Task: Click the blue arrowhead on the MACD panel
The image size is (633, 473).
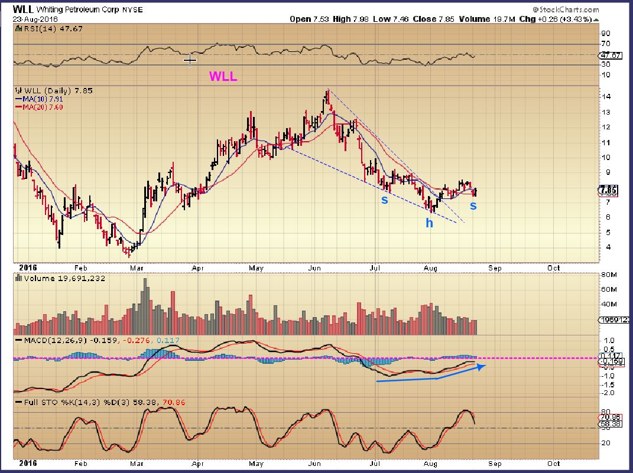Action: point(482,367)
